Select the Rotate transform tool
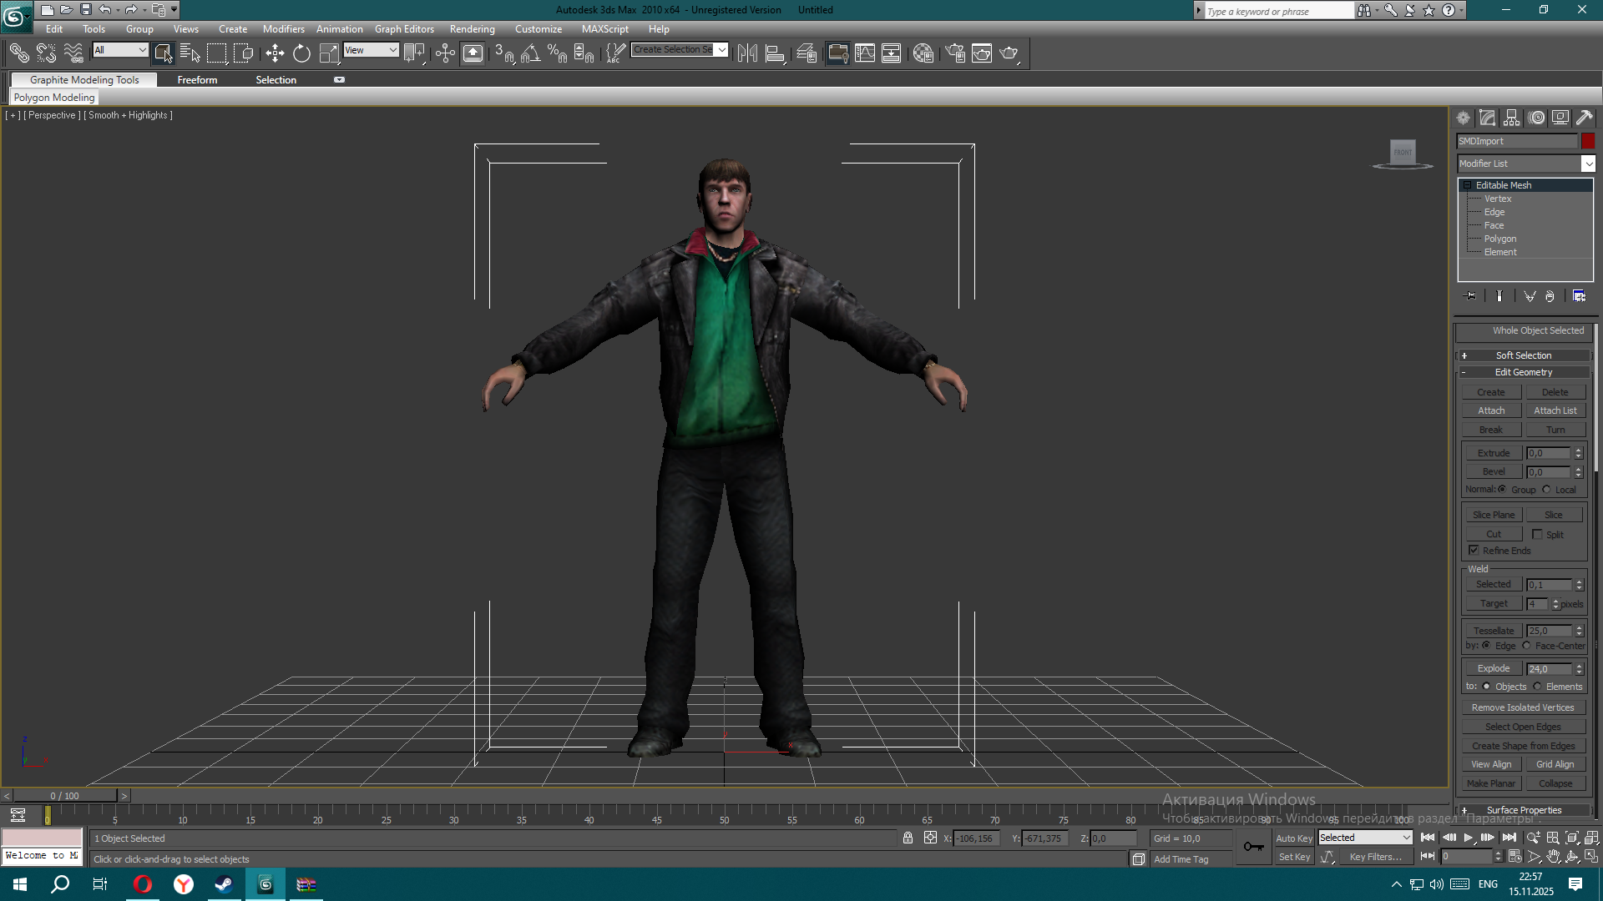 [x=301, y=53]
